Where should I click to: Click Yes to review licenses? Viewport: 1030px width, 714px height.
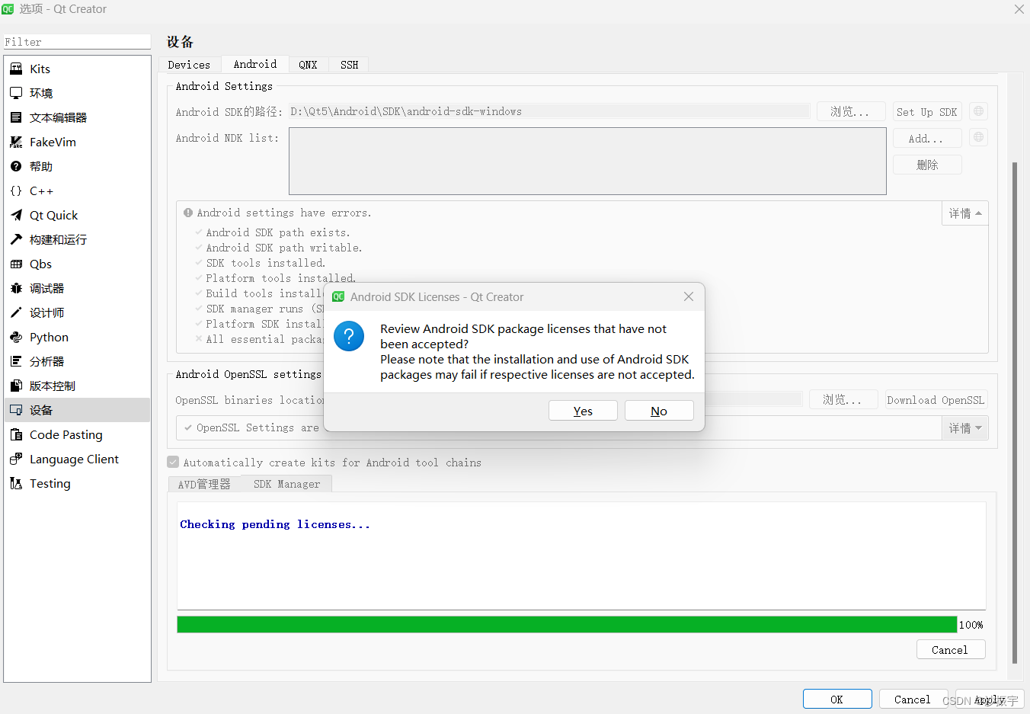[x=583, y=411]
